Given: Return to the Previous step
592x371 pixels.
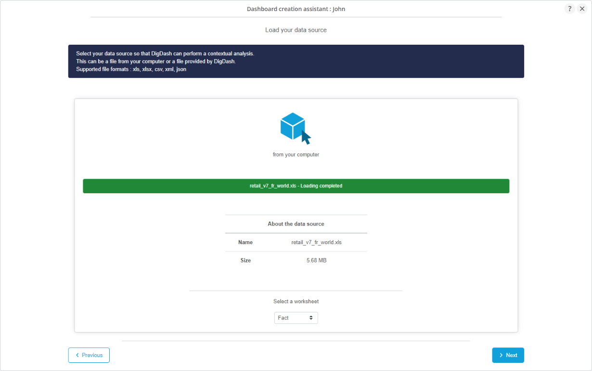Looking at the screenshot, I should pyautogui.click(x=89, y=355).
